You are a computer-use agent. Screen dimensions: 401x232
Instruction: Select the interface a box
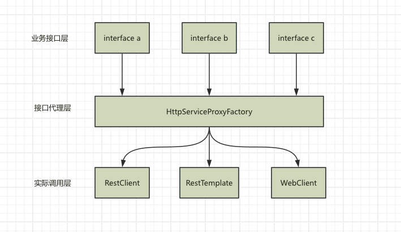pyautogui.click(x=122, y=38)
